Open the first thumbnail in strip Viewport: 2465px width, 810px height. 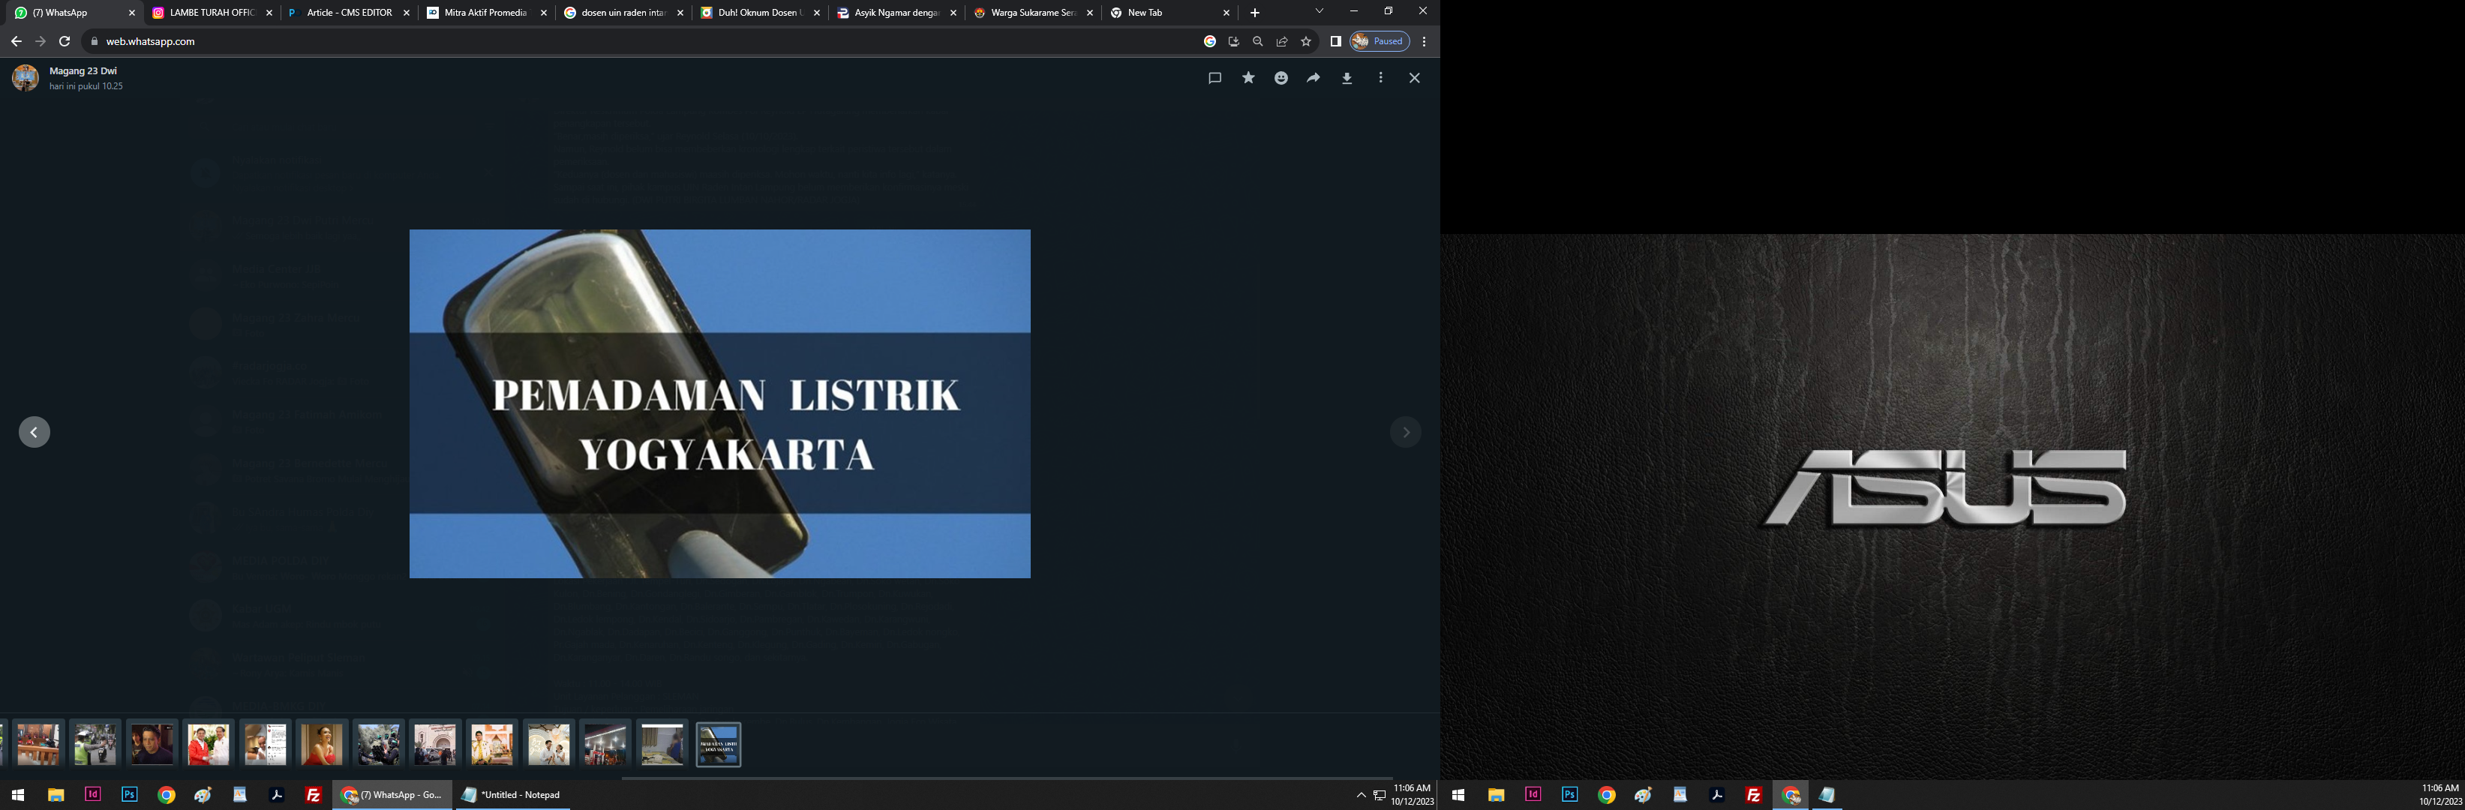coord(38,744)
